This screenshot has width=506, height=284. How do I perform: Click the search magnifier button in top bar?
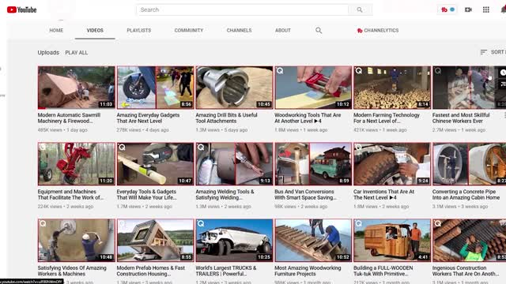point(360,9)
